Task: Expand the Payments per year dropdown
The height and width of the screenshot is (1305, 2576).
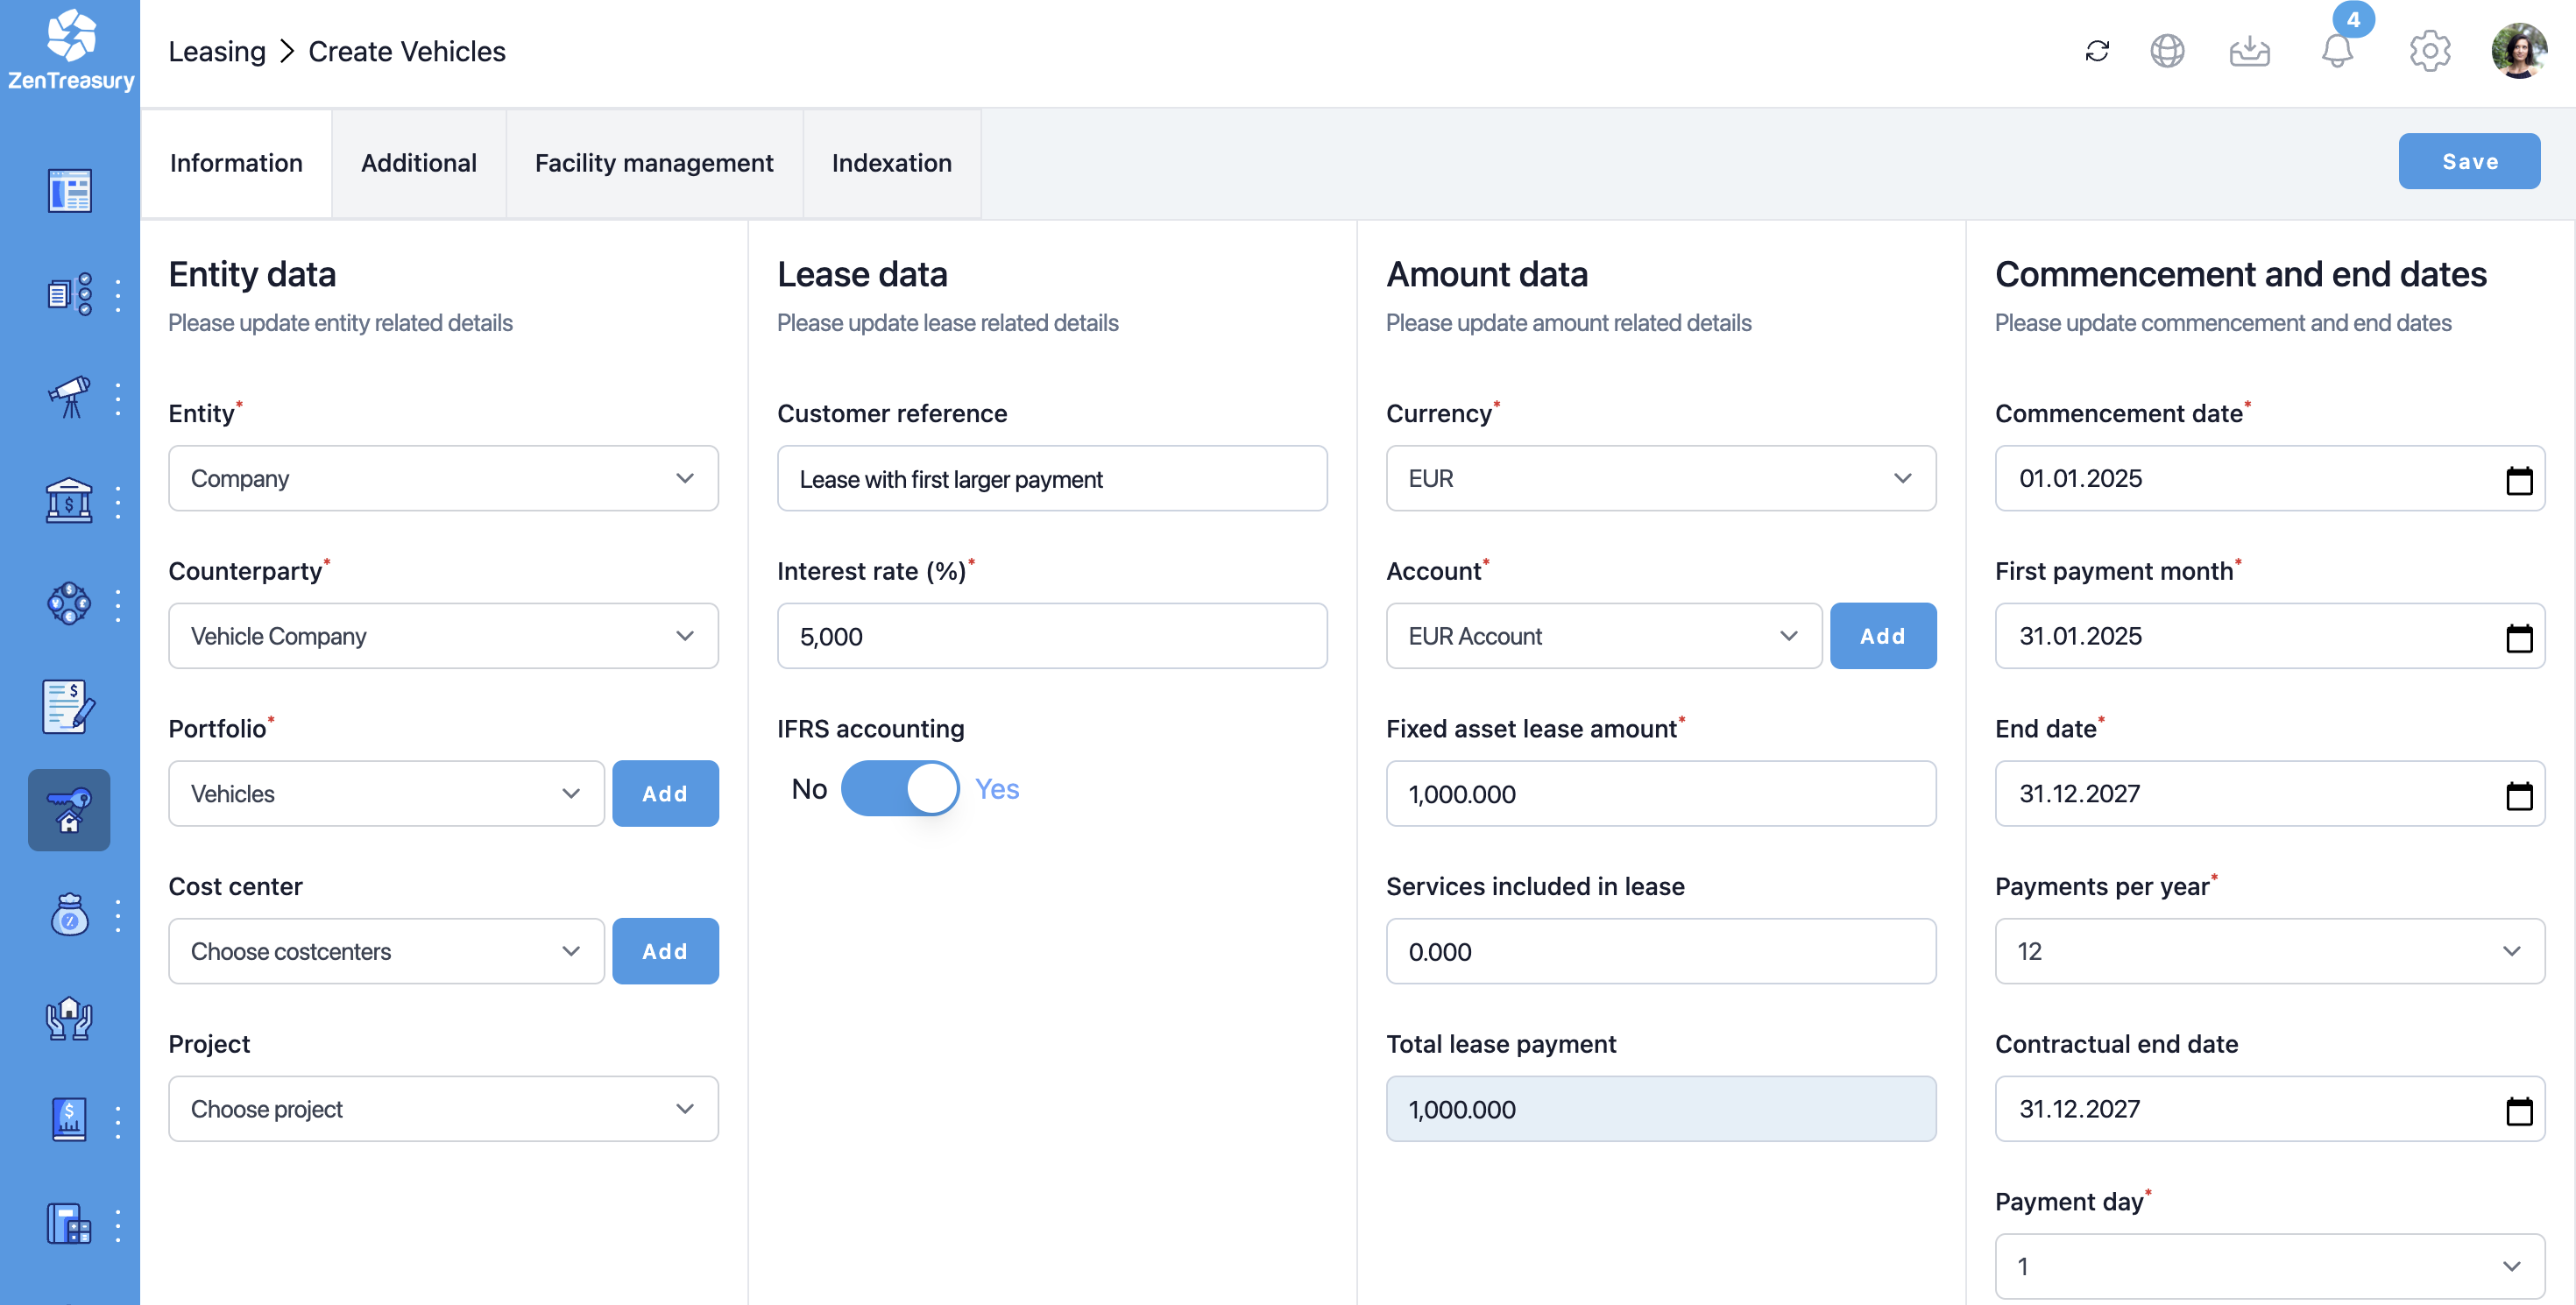Action: pyautogui.click(x=2269, y=950)
